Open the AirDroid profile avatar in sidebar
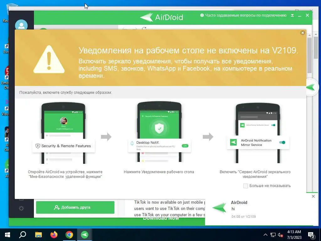 pyautogui.click(x=21, y=25)
